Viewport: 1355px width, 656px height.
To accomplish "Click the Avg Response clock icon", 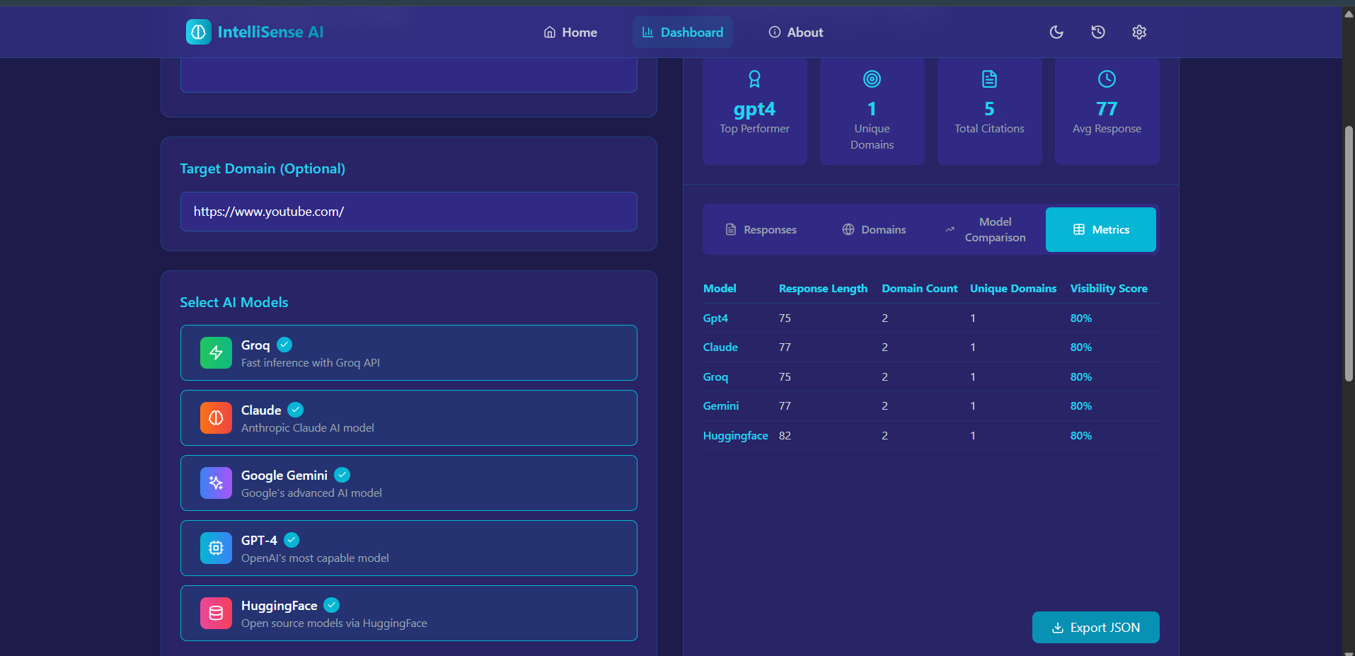I will pyautogui.click(x=1107, y=79).
